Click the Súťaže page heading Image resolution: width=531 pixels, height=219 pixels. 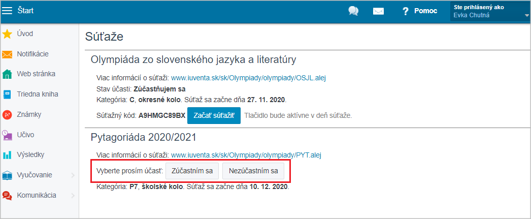104,36
